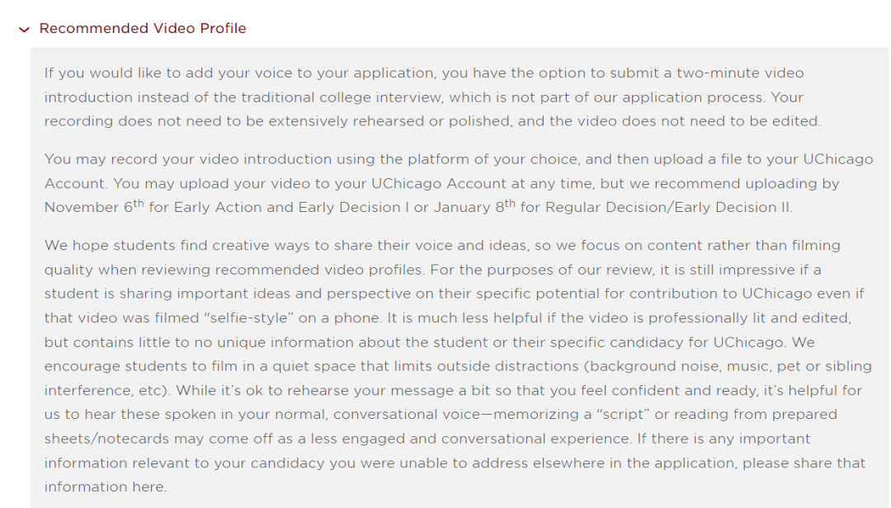
Task: Collapse the Recommended Video Profile chevron
Action: point(24,30)
